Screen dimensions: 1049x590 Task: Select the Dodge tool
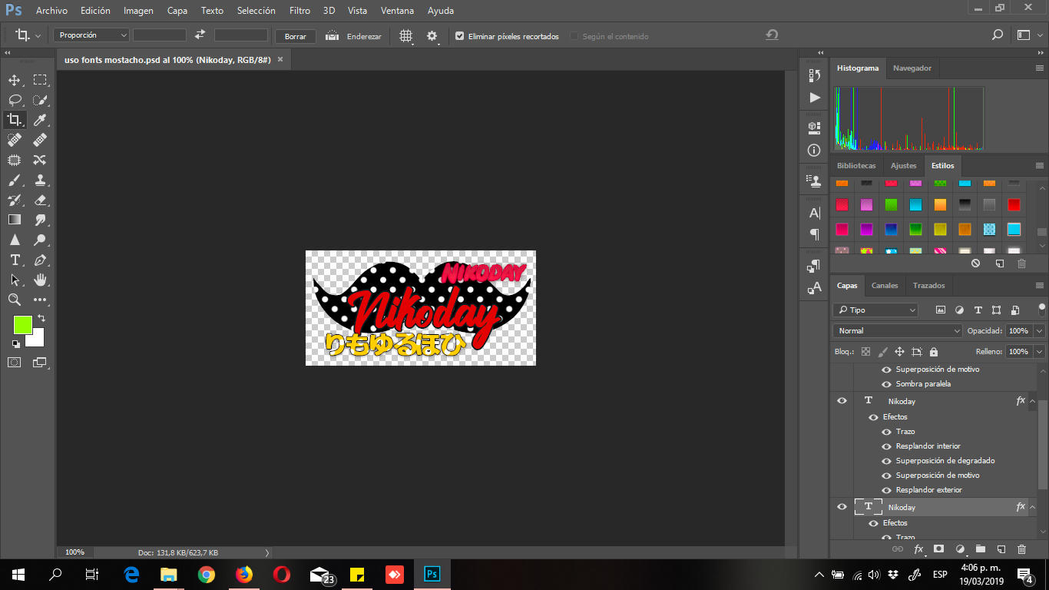click(40, 240)
